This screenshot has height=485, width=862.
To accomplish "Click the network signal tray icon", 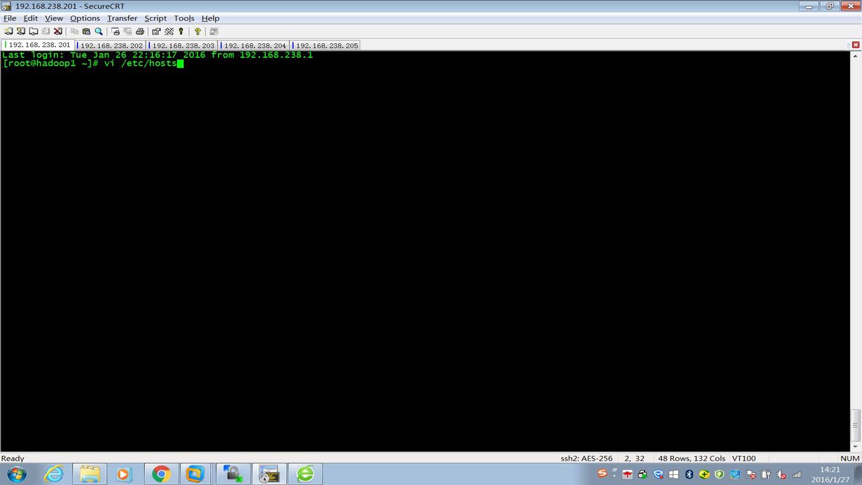I will tap(797, 475).
